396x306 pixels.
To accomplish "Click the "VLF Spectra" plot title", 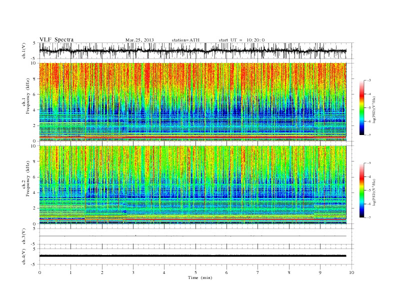I will (56, 39).
